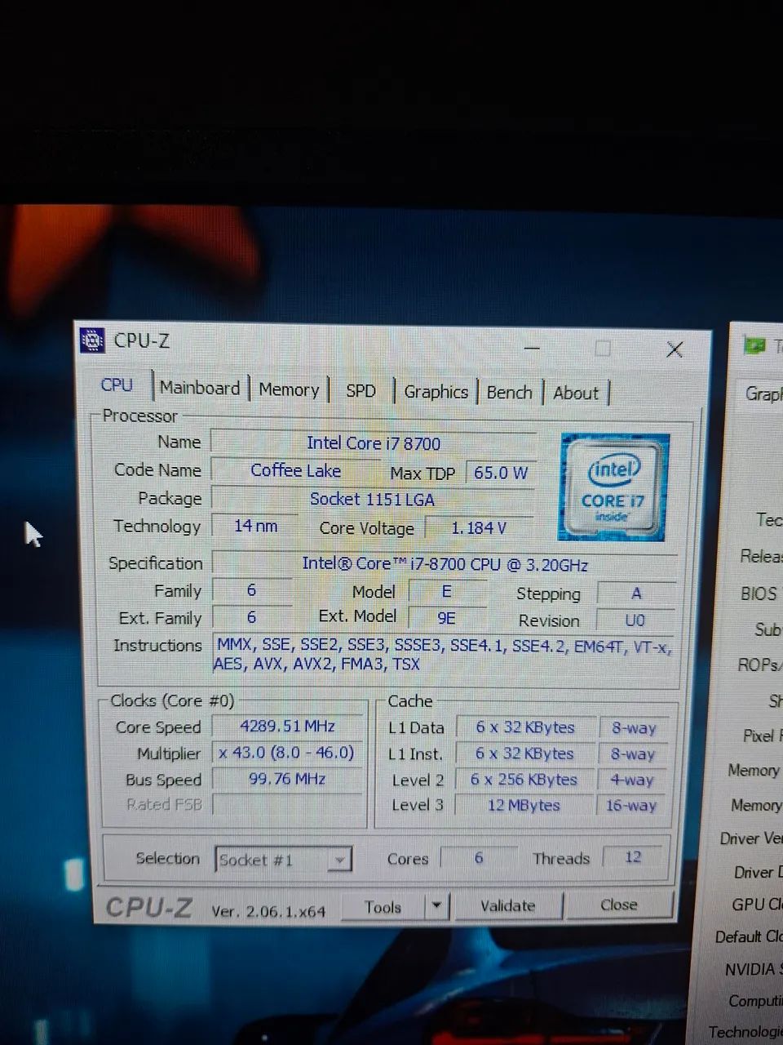Click the Core Speed value field

[x=287, y=726]
